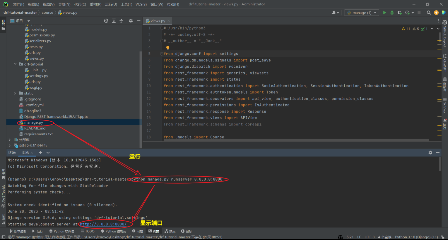The height and width of the screenshot is (240, 448).
Task: Click the 5:21 cursor position status
Action: pyautogui.click(x=350, y=237)
